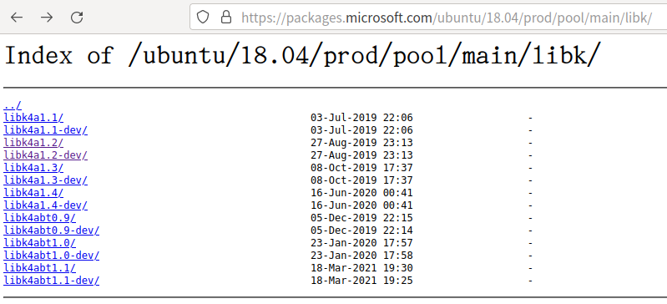Screen dimensions: 667x304
Task: Go back to the previous page
Action: pyautogui.click(x=17, y=18)
